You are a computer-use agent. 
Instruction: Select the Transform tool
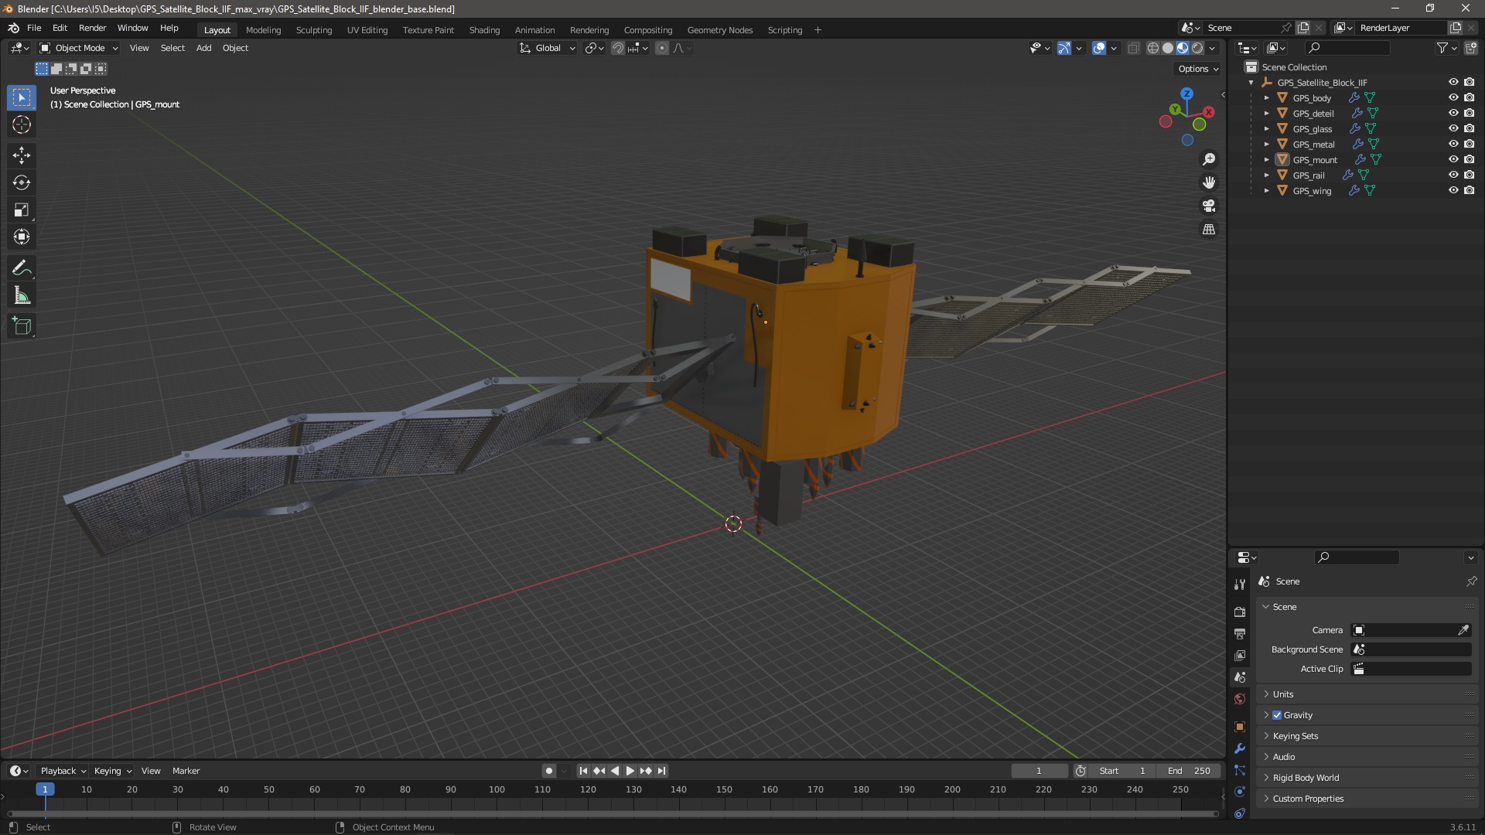tap(22, 237)
